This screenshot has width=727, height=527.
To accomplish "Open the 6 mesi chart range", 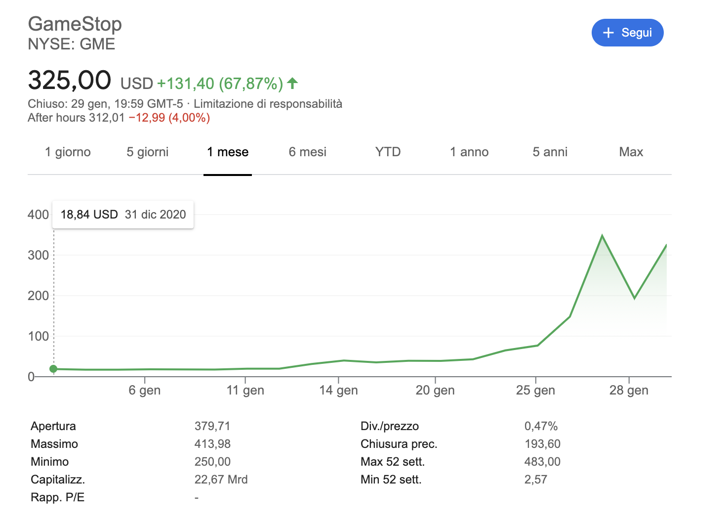I will click(x=308, y=152).
